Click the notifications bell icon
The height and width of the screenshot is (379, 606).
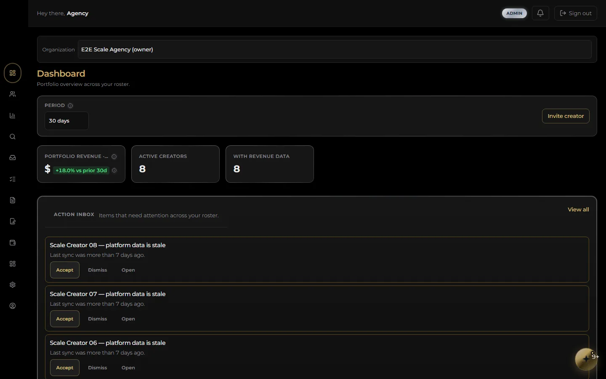coord(540,13)
